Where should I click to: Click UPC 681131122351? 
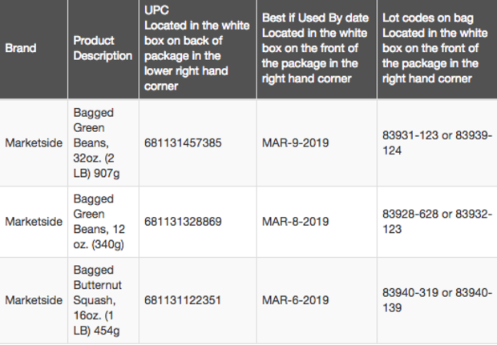[183, 300]
